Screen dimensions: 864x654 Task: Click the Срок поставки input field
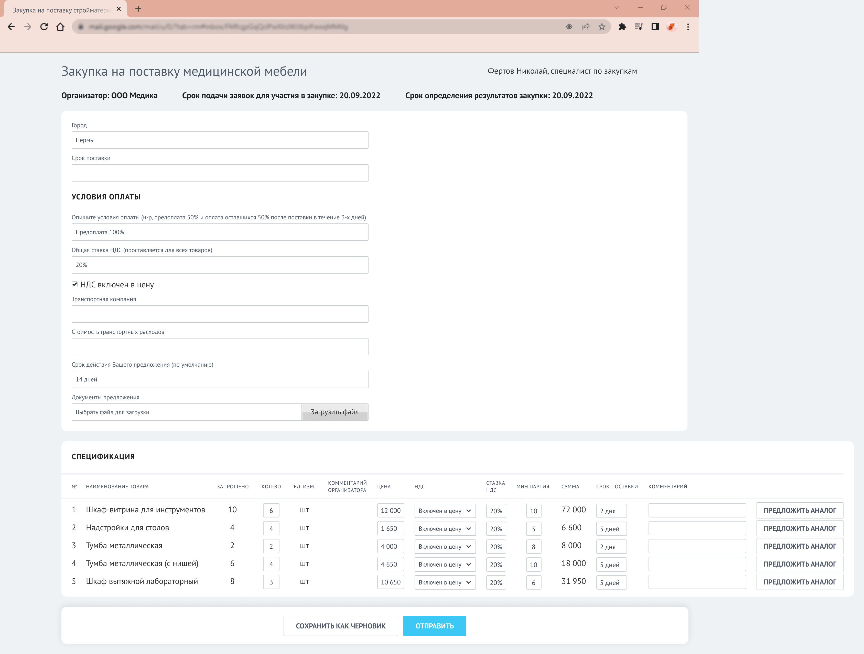[220, 173]
